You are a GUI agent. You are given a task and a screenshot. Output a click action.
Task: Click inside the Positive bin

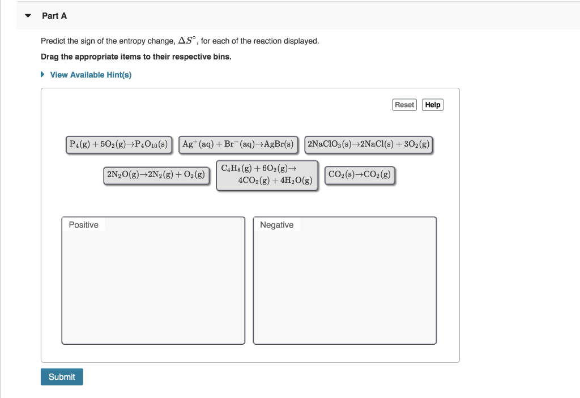153,283
